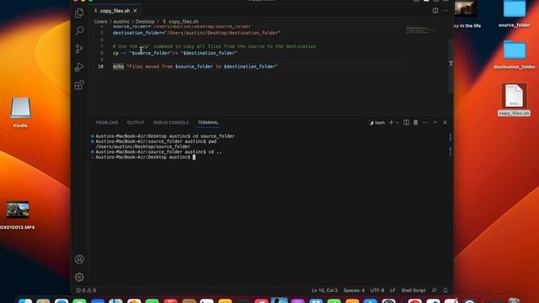Viewport: 539px width, 303px height.
Task: Click the Users breadcrumb
Action: pyautogui.click(x=101, y=21)
